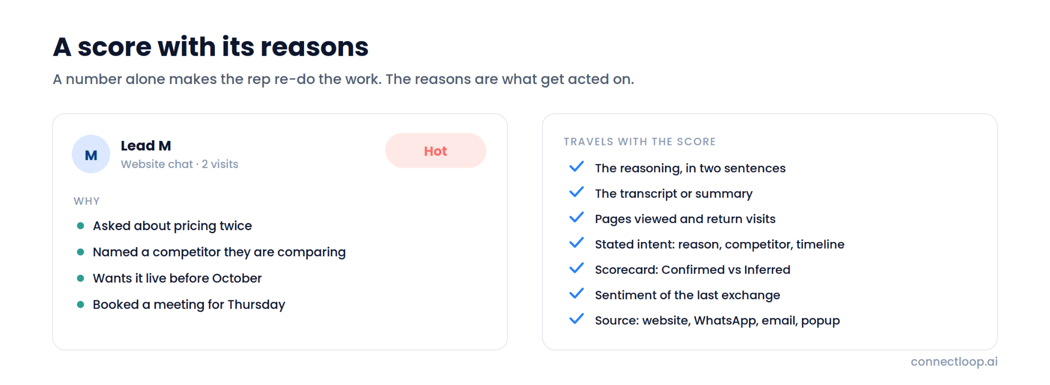Click the checkmark next to 'Stated intent' line
1050x385 pixels.
coord(576,244)
